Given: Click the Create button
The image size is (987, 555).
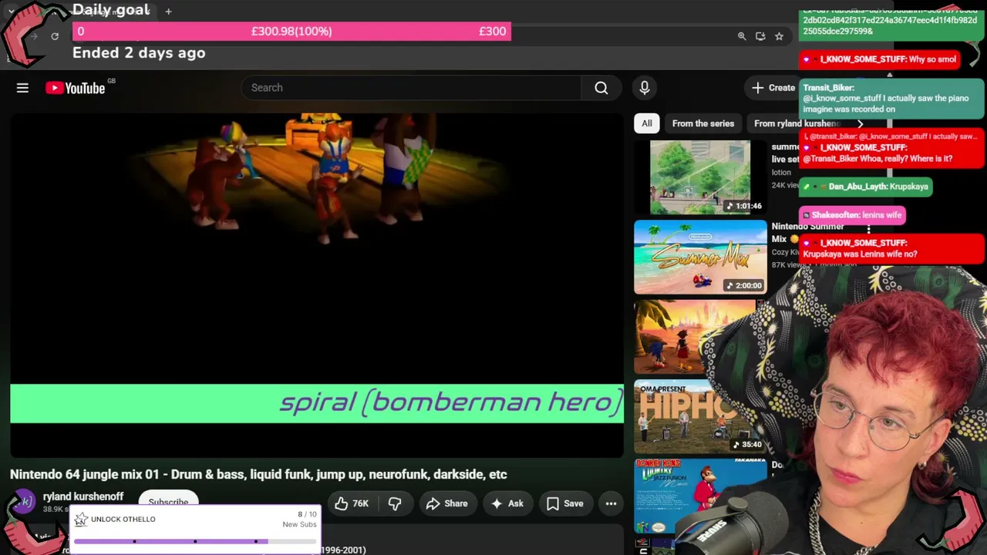Looking at the screenshot, I should coord(772,88).
